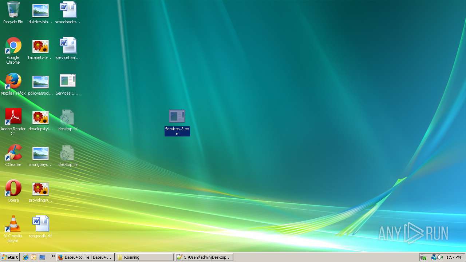This screenshot has height=262, width=466.
Task: Select the CCleaner desktop shortcut
Action: pos(13,155)
